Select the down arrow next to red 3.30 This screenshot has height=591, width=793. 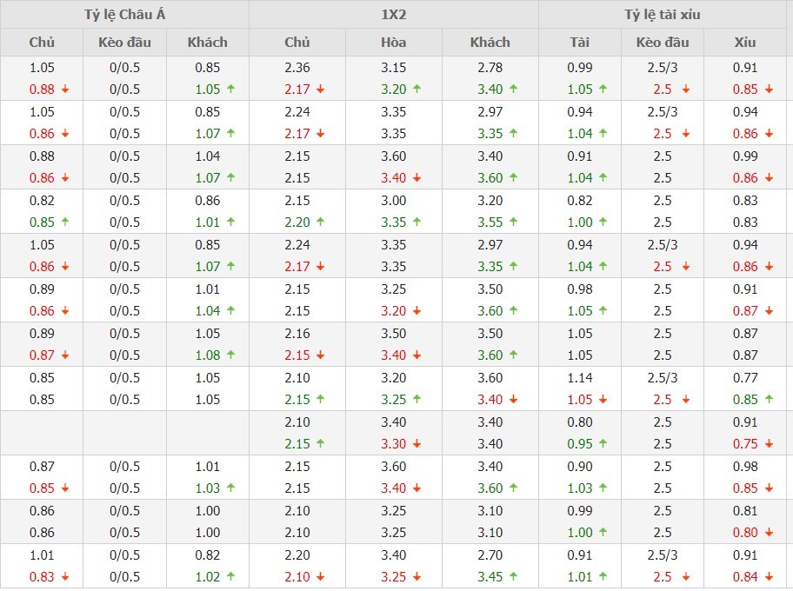click(416, 443)
